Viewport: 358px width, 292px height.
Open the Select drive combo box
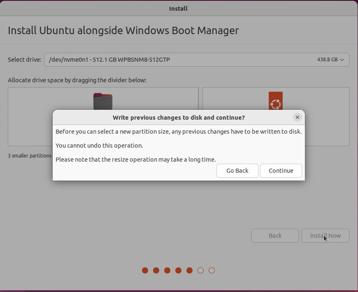pyautogui.click(x=196, y=60)
